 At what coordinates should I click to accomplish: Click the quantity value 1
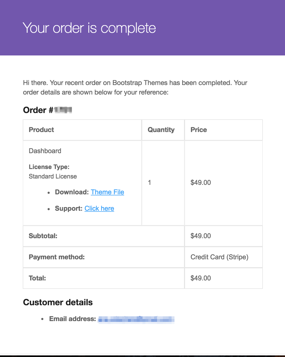click(149, 182)
